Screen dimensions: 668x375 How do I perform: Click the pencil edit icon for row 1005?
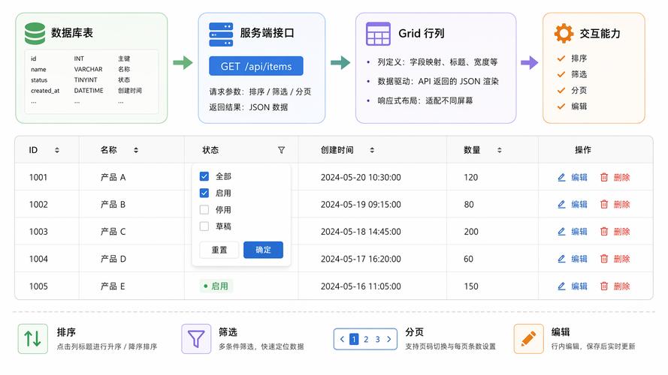pos(561,286)
